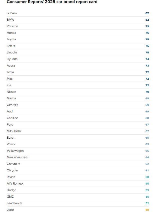Image resolution: width=159 pixels, height=212 pixels.
Task: Select the Tesla brand name
Action: point(10,72)
